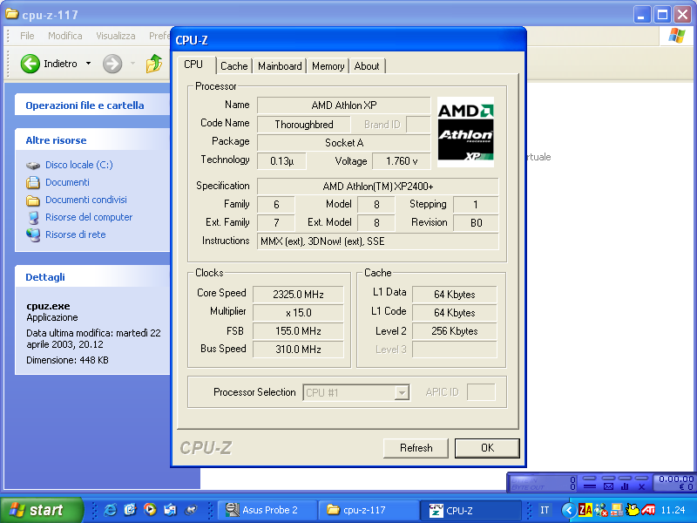Click the AMD Athlon XP logo
Screen dimensions: 697x523
pos(465,132)
